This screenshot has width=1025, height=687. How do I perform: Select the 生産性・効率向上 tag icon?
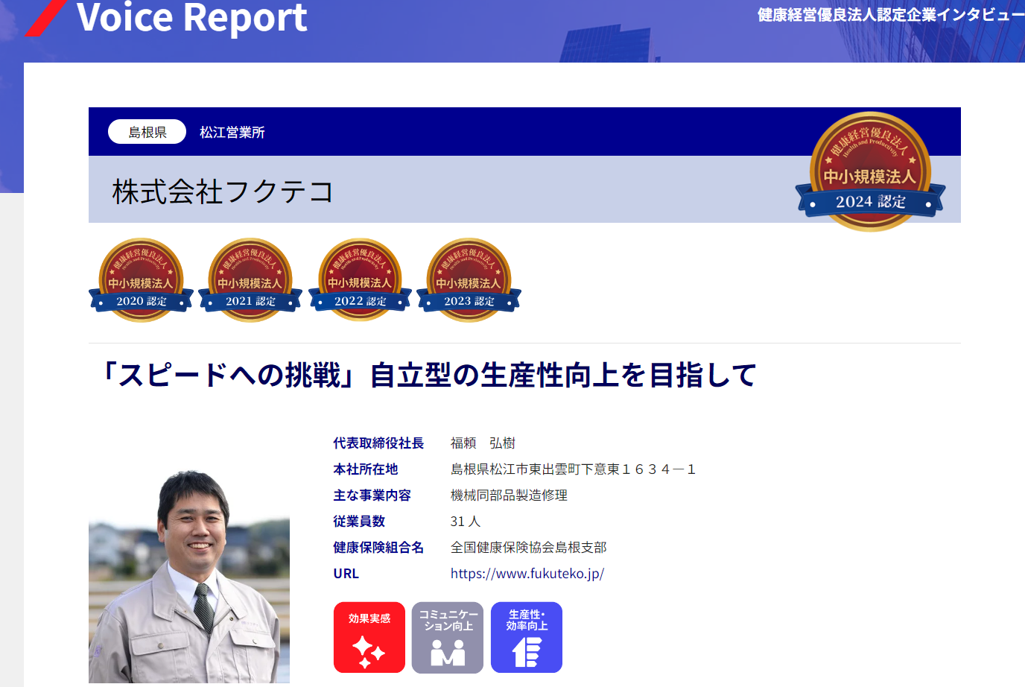527,637
